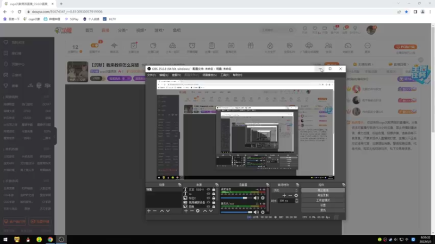
Task: Open the 文件(F) menu in OBS
Action: click(152, 75)
